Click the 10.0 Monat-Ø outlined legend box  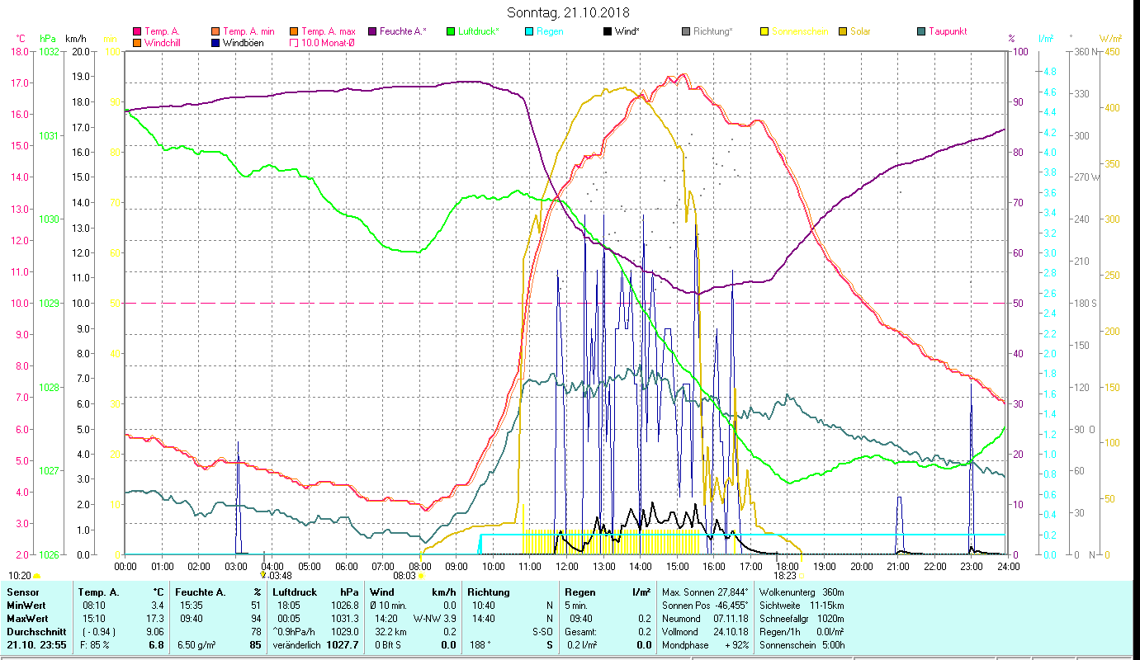pyautogui.click(x=293, y=43)
